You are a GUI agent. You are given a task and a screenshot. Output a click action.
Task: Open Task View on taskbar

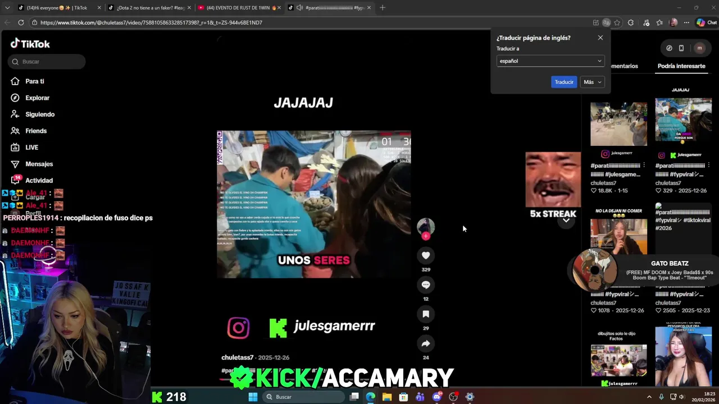[x=354, y=397]
